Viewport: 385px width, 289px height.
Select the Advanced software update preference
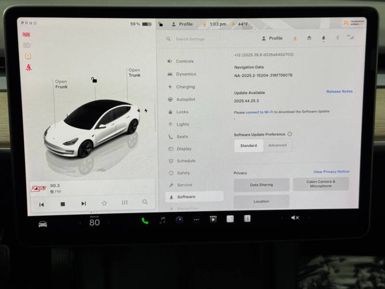click(x=278, y=145)
